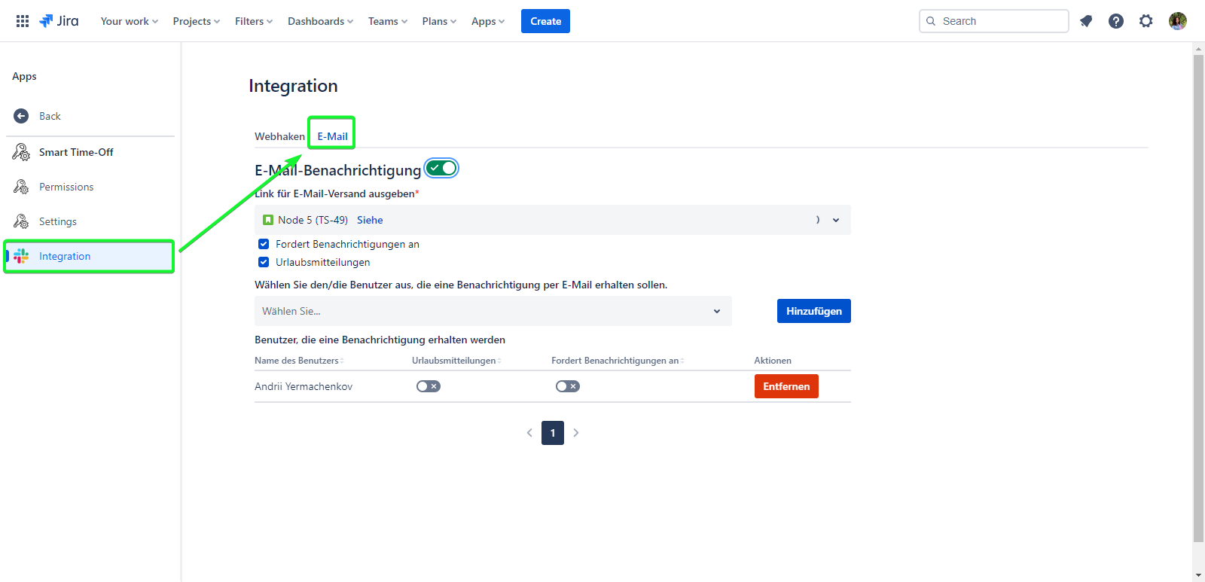Click the Hinzufügen button

(x=813, y=311)
